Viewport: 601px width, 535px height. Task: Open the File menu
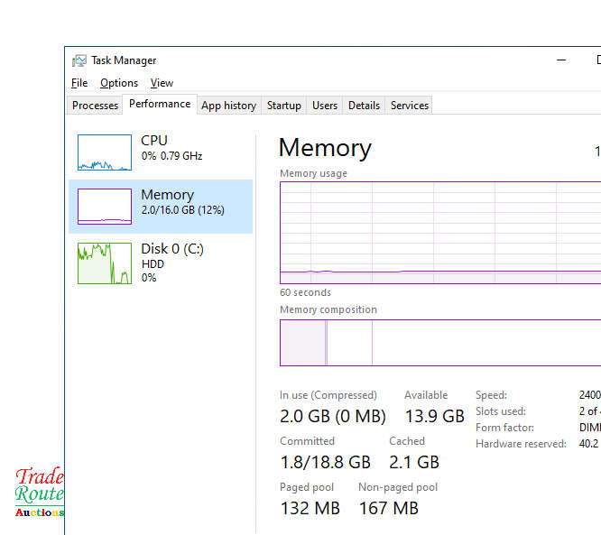coord(79,83)
